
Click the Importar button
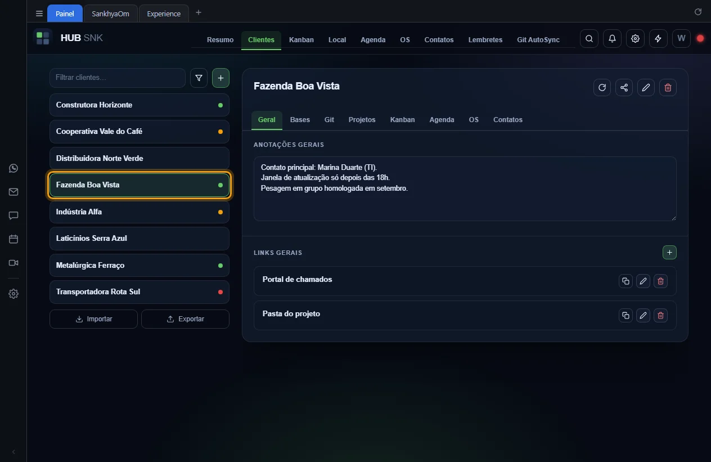pyautogui.click(x=93, y=319)
